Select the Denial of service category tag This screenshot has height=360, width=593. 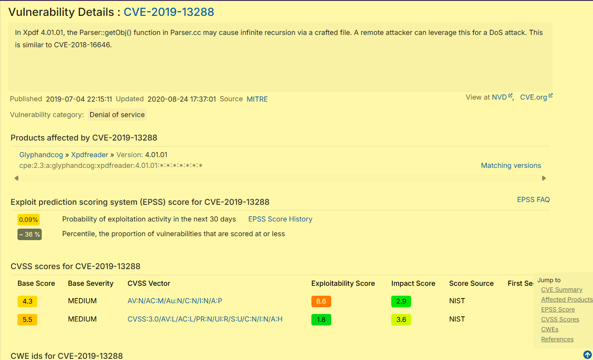pyautogui.click(x=117, y=115)
